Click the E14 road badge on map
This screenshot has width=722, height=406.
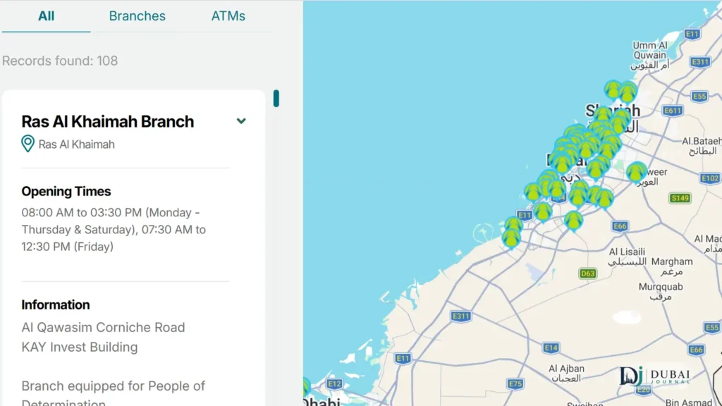[x=551, y=348]
